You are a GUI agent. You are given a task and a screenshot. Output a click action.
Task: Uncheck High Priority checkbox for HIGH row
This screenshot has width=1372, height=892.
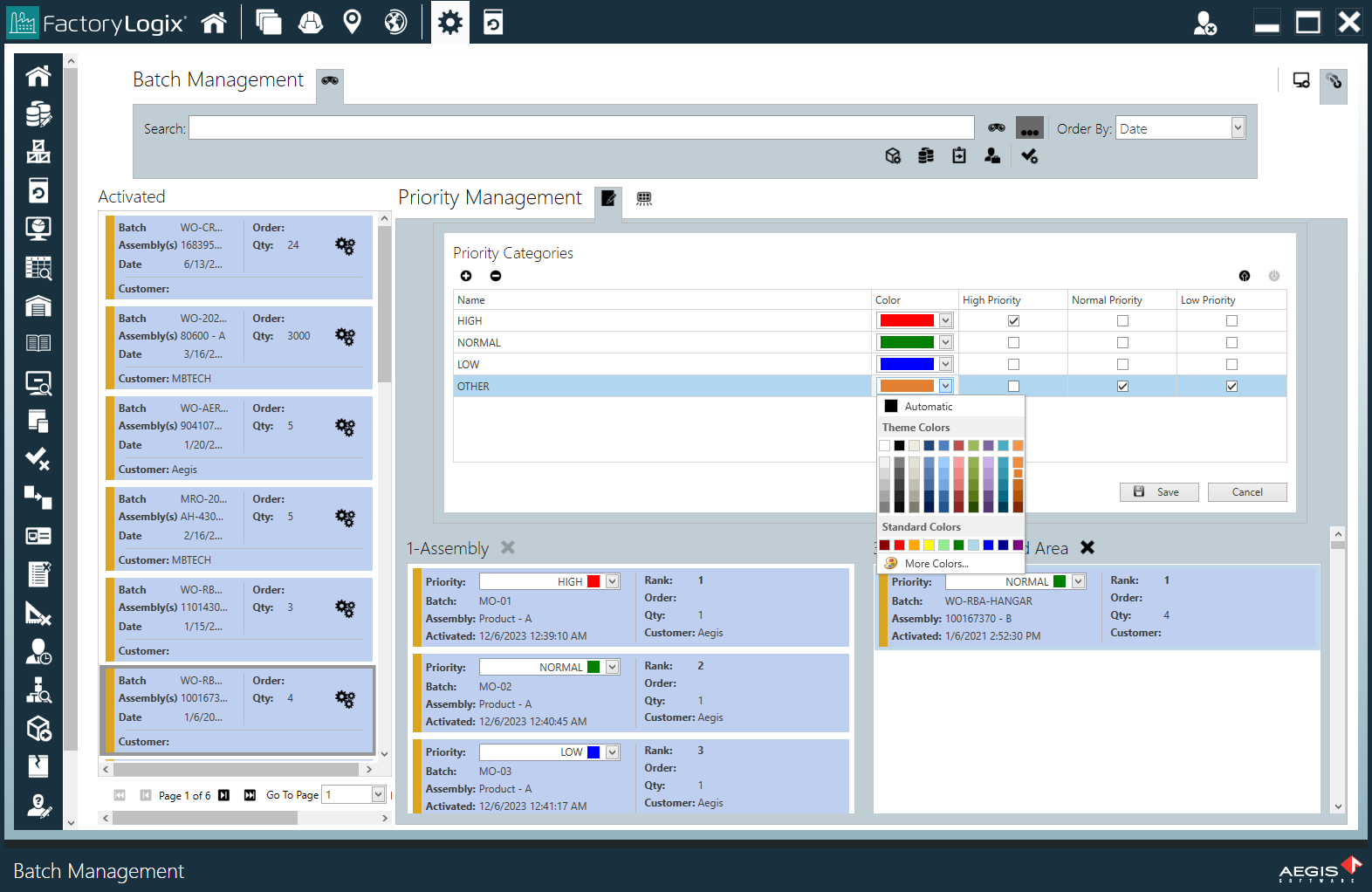pyautogui.click(x=1013, y=321)
